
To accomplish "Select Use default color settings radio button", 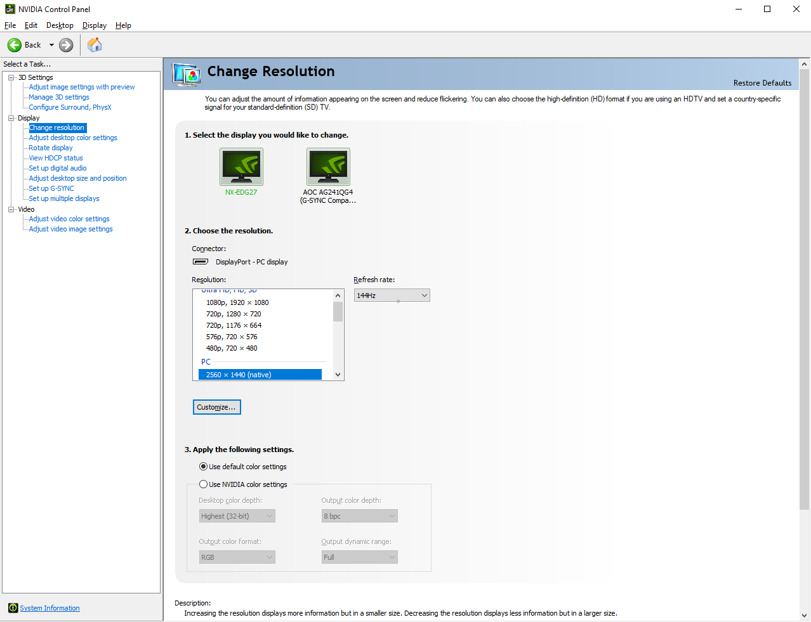I will pyautogui.click(x=203, y=467).
